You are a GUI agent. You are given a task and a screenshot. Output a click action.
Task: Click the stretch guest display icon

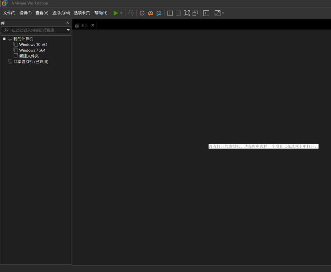pyautogui.click(x=217, y=13)
